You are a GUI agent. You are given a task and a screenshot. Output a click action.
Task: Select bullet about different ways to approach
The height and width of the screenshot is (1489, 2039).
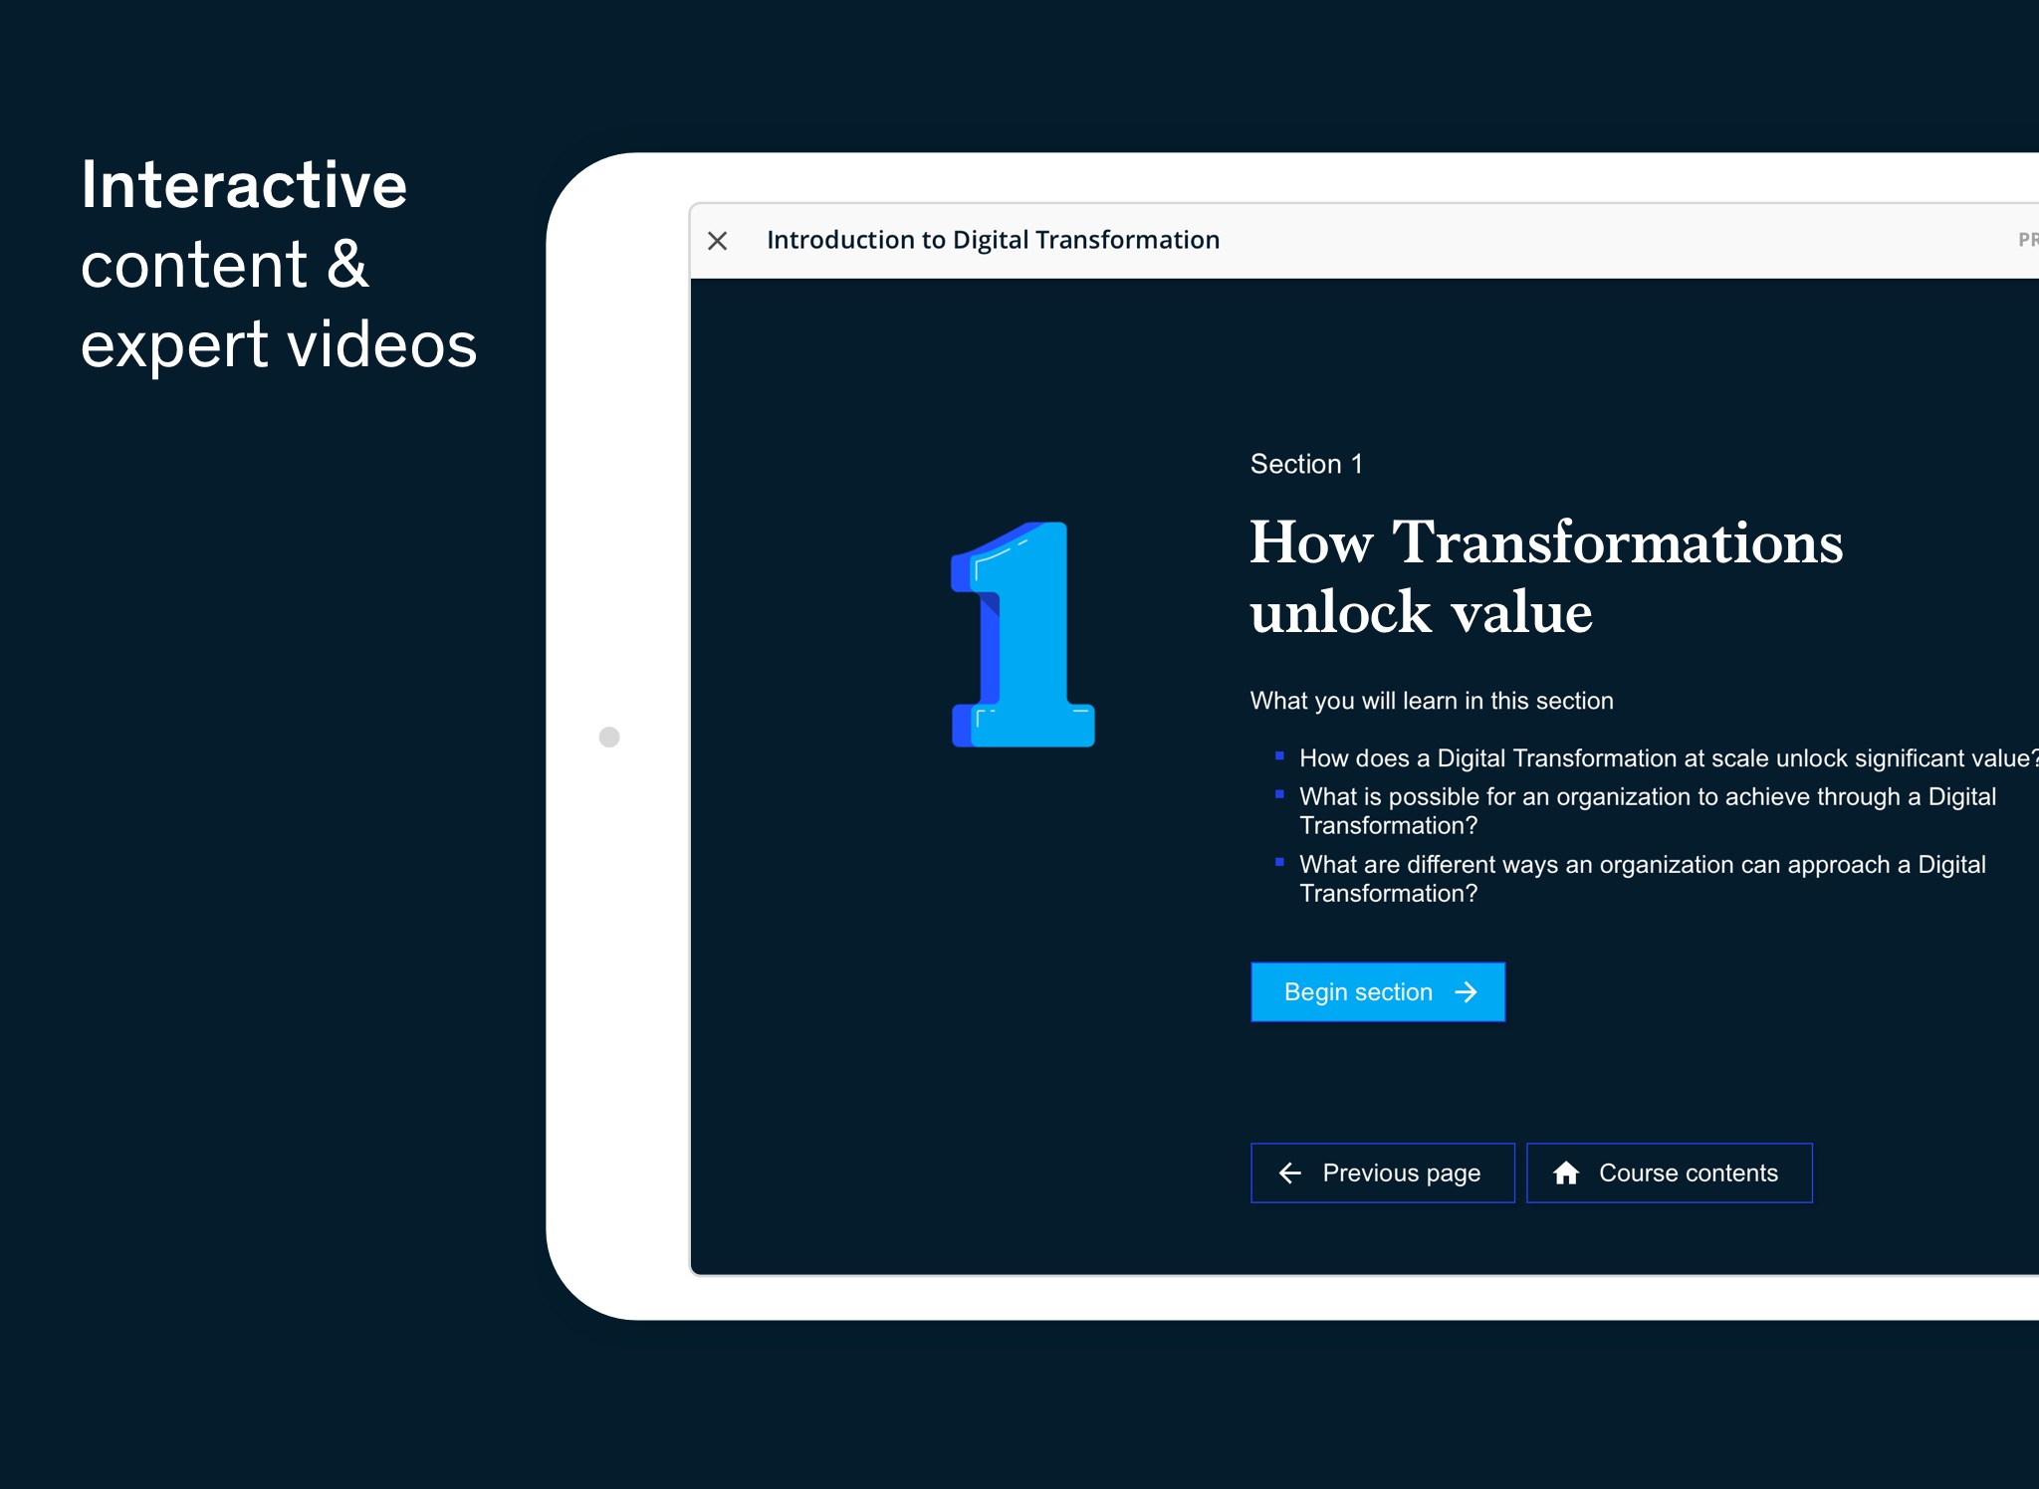pos(1643,878)
